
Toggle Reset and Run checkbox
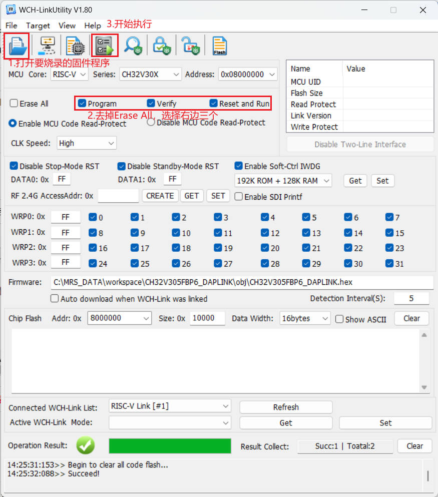213,103
